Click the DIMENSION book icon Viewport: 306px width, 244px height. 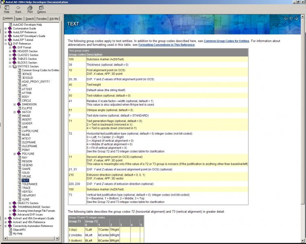tap(19, 105)
